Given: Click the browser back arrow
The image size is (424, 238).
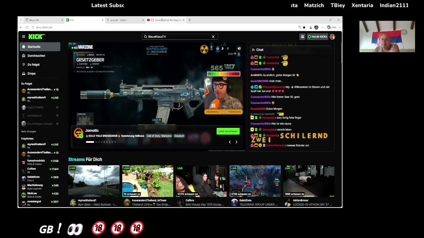Looking at the screenshot, I should click(x=21, y=27).
